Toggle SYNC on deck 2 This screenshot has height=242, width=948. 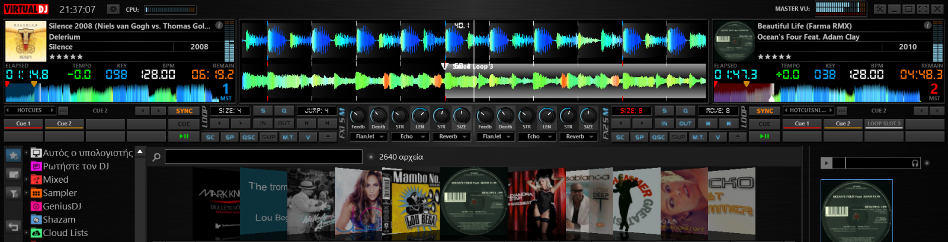click(765, 111)
